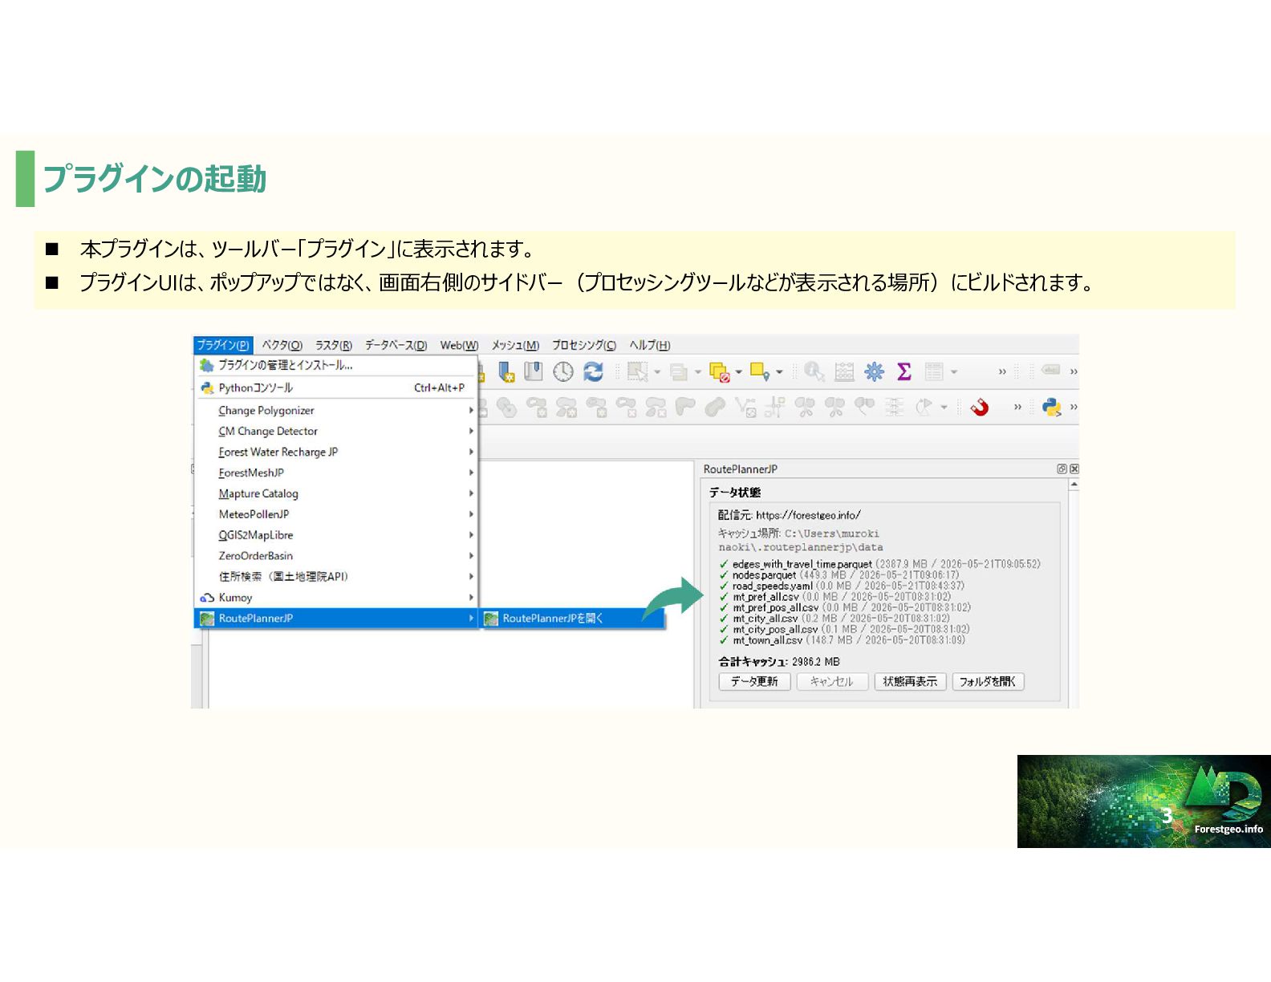1271x982 pixels.
Task: Click the RoutePlannerJP panel scrollbar up arrow
Action: click(x=1074, y=485)
